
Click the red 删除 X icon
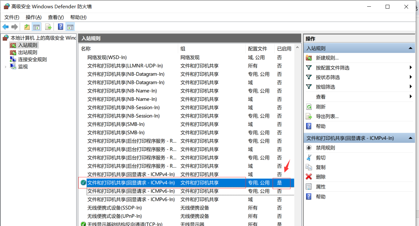309,177
